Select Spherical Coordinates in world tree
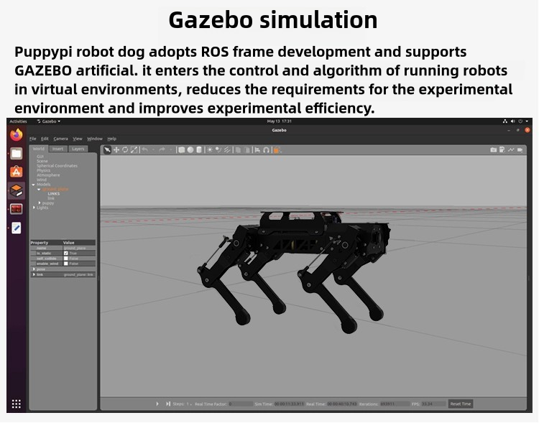Screen dimensions: 539x423 (x=57, y=166)
